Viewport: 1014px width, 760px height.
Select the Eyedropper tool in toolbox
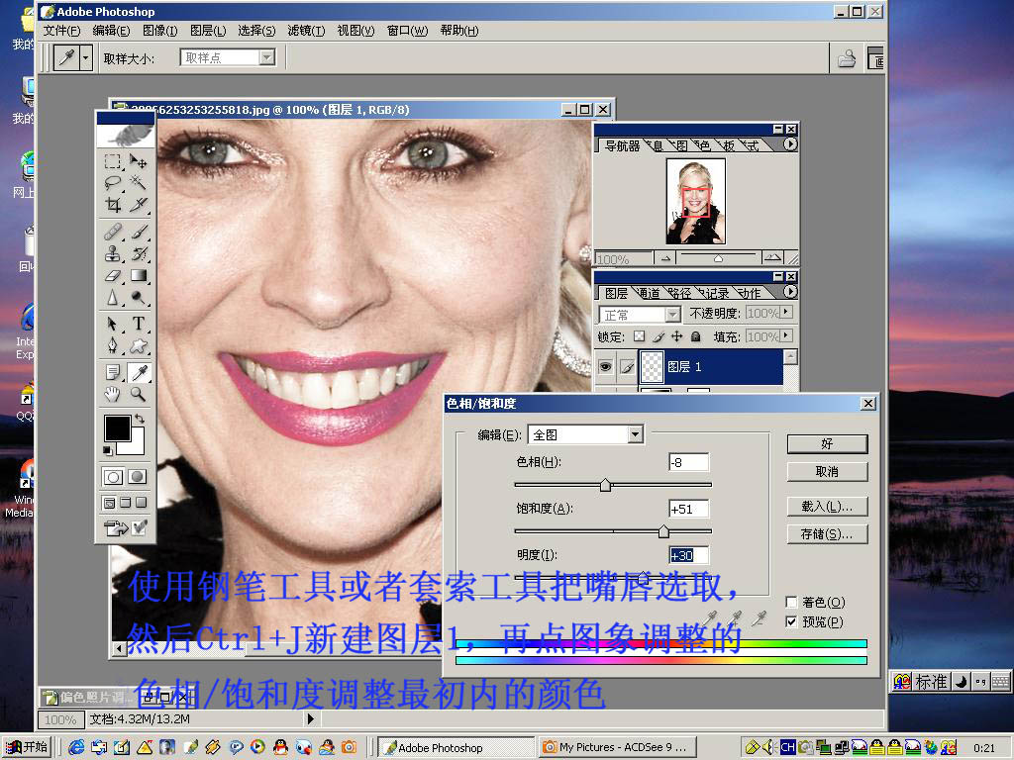138,372
